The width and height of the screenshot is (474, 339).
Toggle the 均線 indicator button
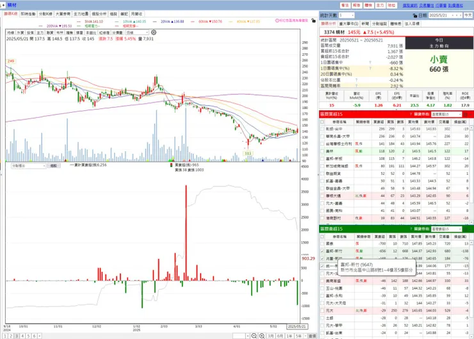pos(11,33)
